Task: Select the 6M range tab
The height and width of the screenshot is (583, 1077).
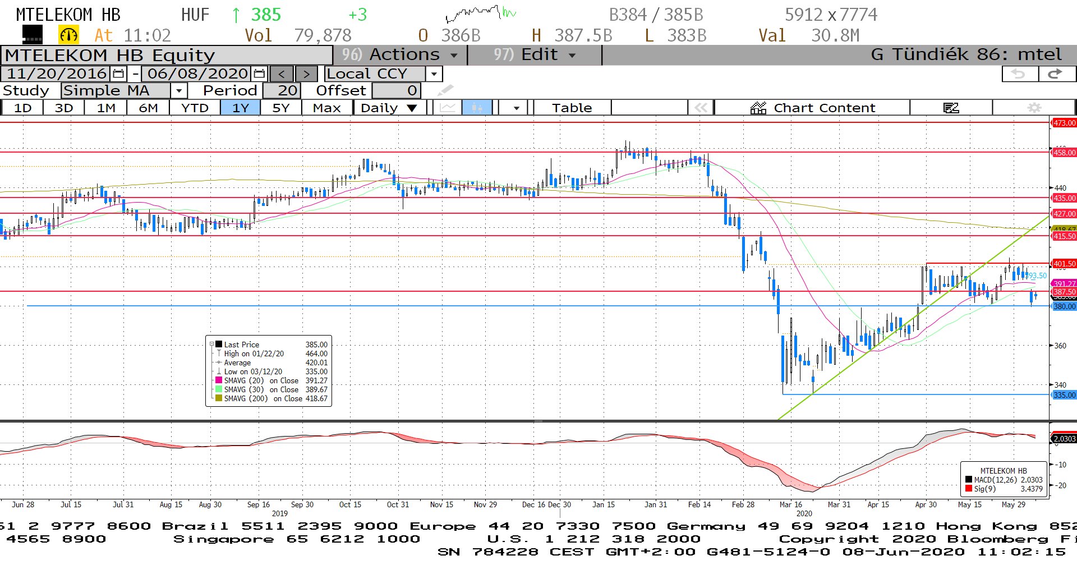Action: click(x=148, y=107)
